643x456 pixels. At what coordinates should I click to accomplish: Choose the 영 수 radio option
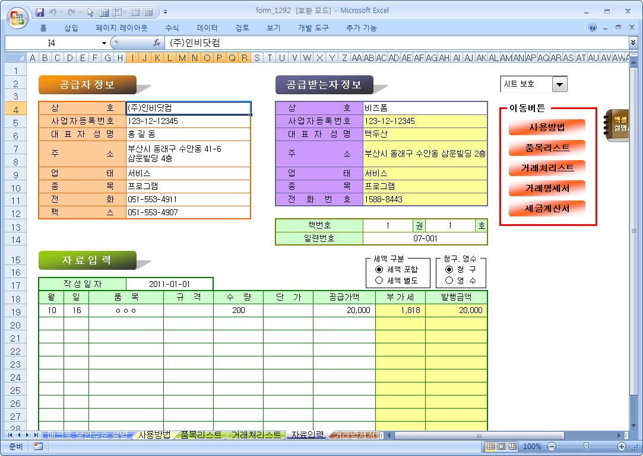coord(449,280)
